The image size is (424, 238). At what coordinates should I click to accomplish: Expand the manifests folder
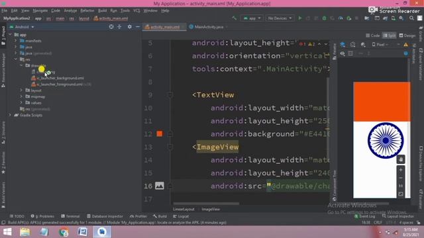click(x=16, y=41)
